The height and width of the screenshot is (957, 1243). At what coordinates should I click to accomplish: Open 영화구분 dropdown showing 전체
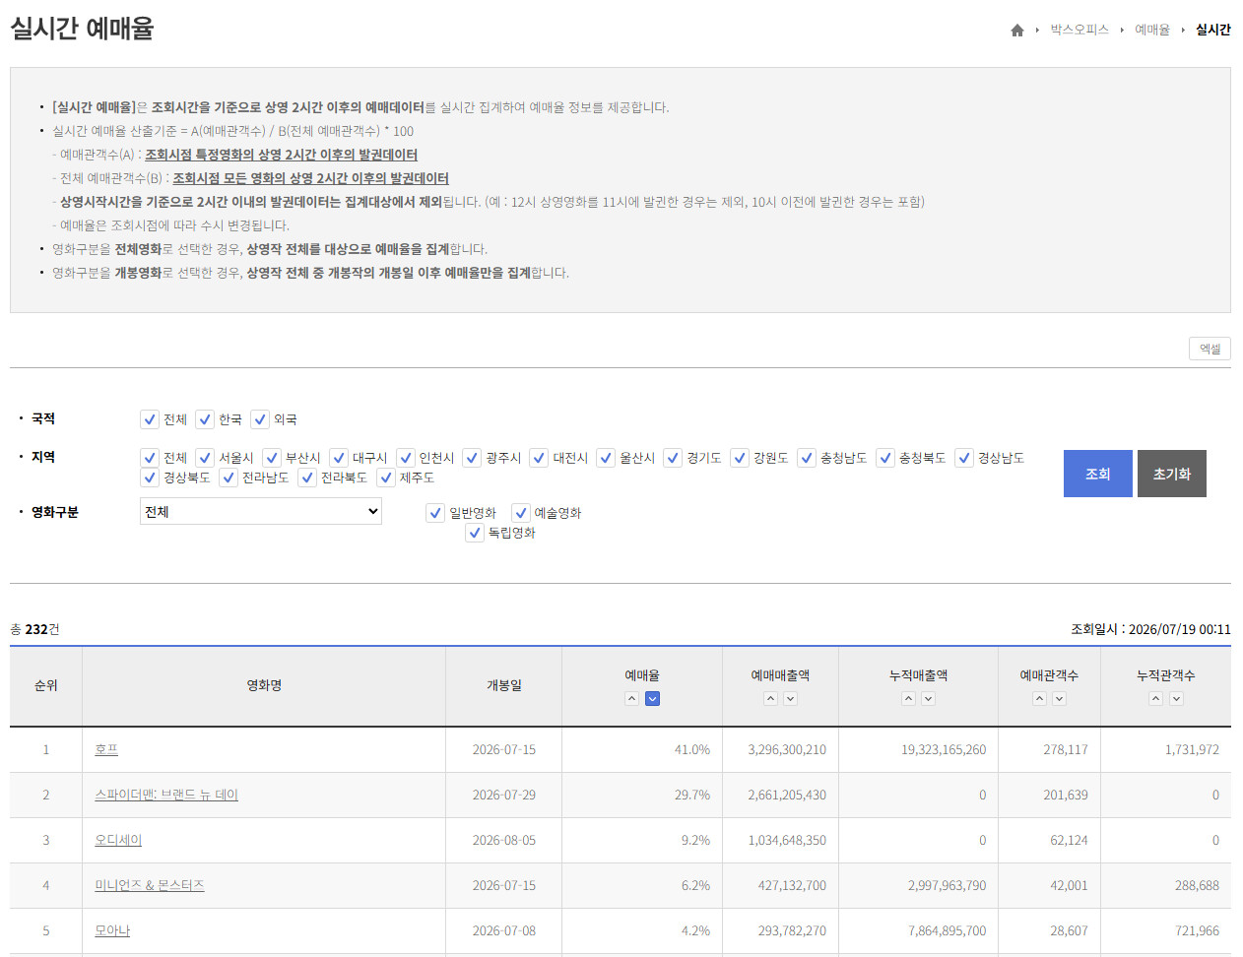261,511
